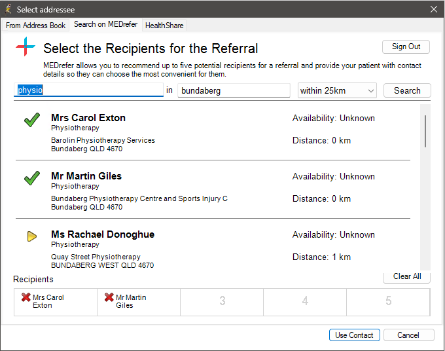Click the Mrs Carol Exton recipient slot
The width and height of the screenshot is (445, 351).
pos(56,302)
